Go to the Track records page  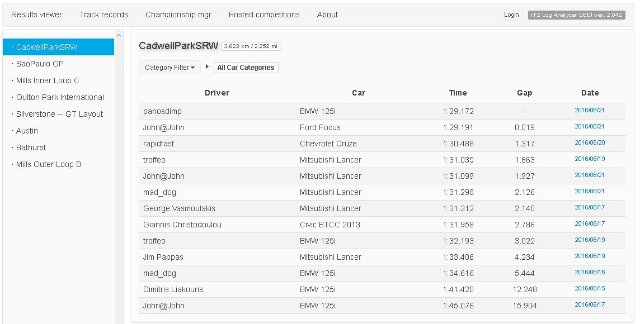tap(103, 15)
